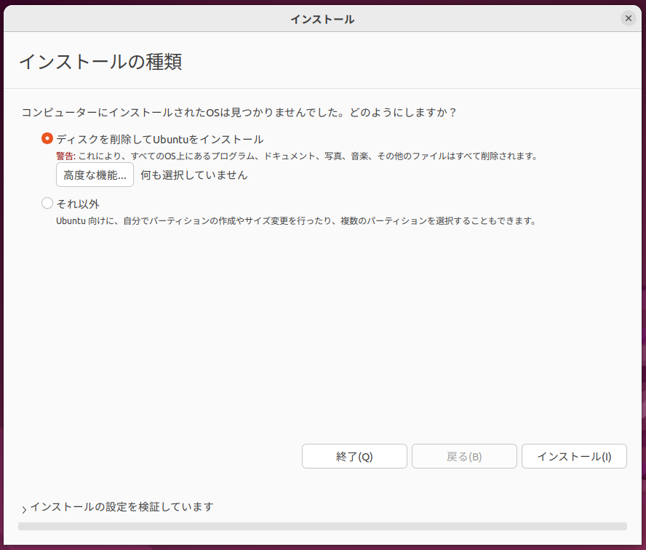
Task: Click the installation progress bar
Action: point(322,527)
